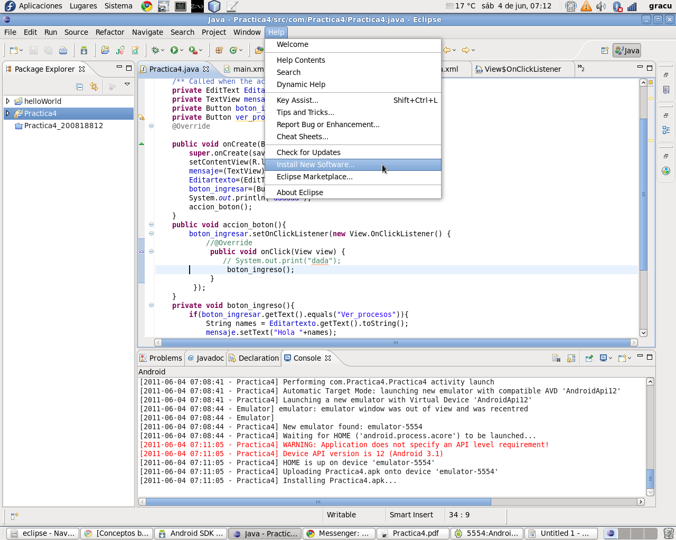676x540 pixels.
Task: Collapse the accion_boton method fold marker
Action: click(151, 225)
